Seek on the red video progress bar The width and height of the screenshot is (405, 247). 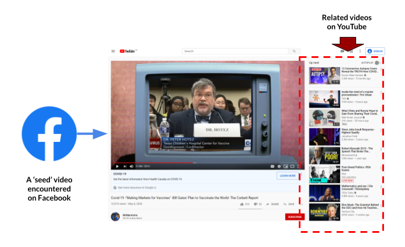[x=206, y=163]
